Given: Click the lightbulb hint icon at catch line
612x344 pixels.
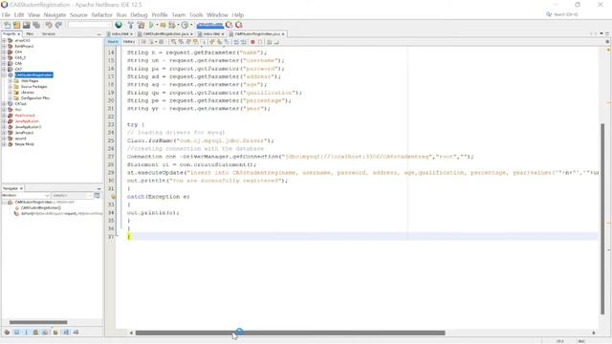Looking at the screenshot, I should pos(113,197).
